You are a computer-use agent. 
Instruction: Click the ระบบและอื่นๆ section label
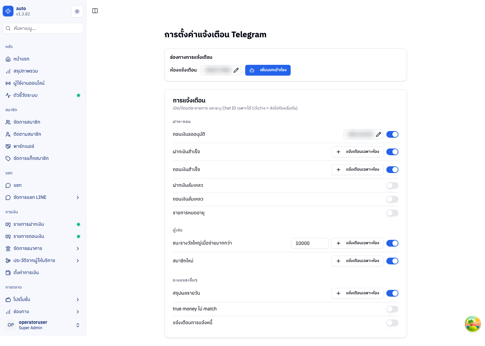[185, 280]
